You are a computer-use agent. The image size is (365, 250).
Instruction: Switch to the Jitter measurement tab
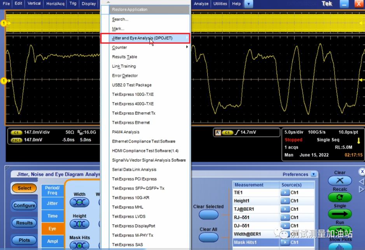click(x=52, y=203)
